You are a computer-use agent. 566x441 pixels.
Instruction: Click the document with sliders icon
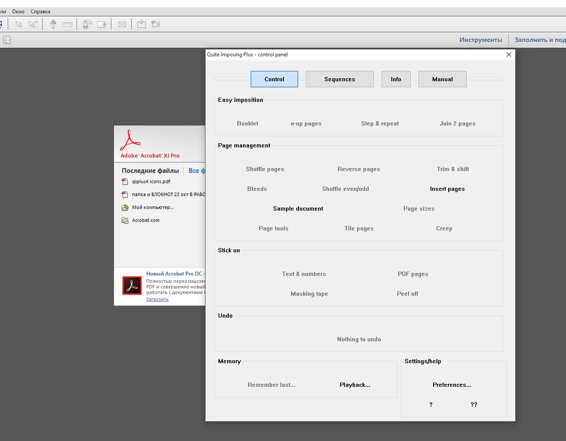(156, 24)
